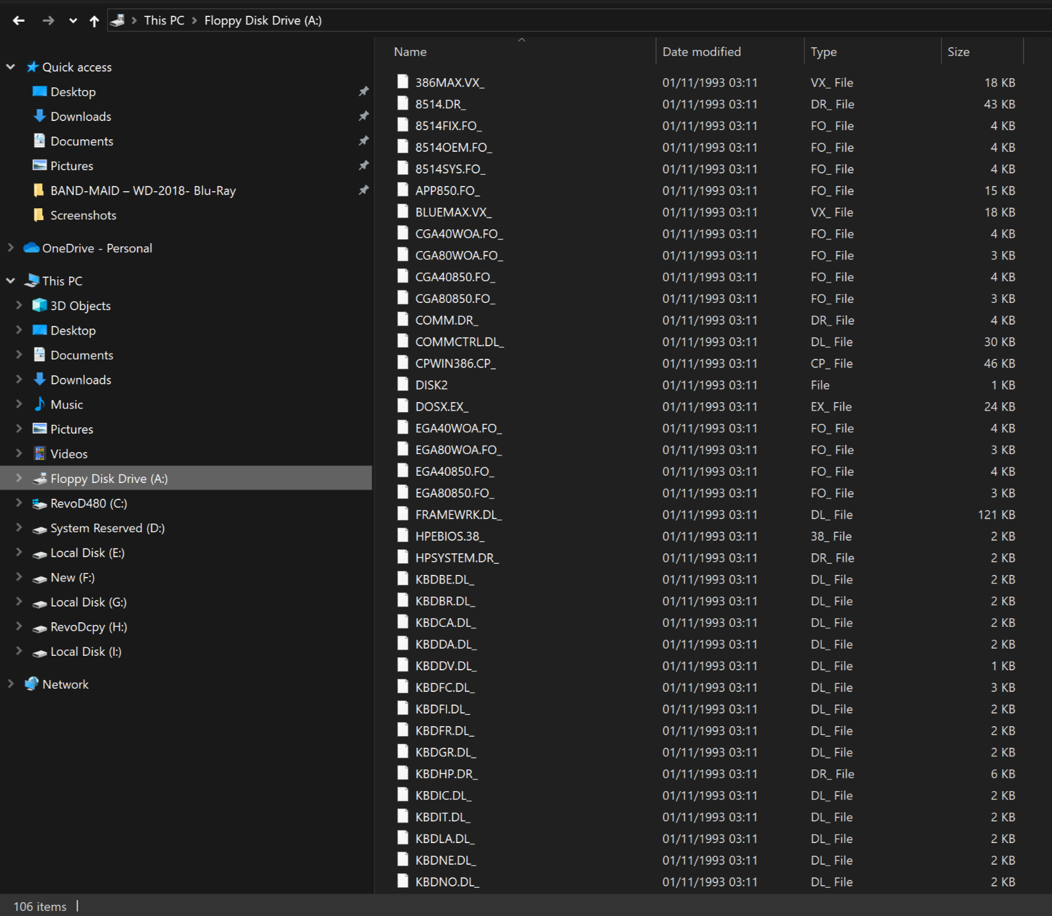The width and height of the screenshot is (1052, 916).
Task: Click the Forward navigation arrow
Action: point(48,20)
